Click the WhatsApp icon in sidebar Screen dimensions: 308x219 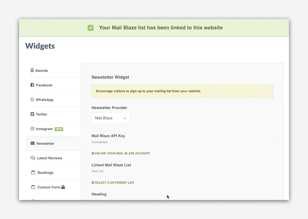click(32, 100)
